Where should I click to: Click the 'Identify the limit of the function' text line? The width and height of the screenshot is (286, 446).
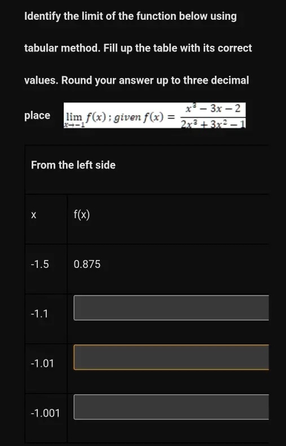click(x=130, y=16)
